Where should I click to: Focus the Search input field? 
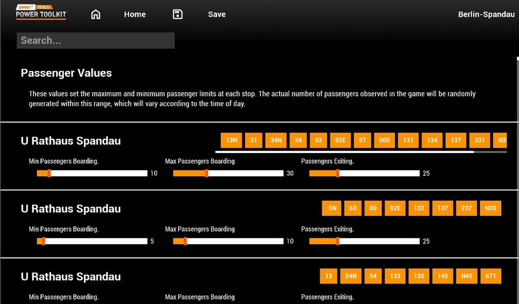(96, 40)
